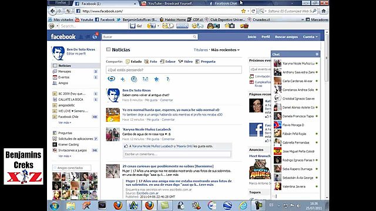Click the toolbar Go! button
376x211 pixels.
pos(136,26)
